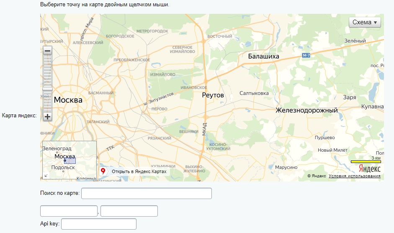Click the Яндекс logo
The image size is (394, 233).
[x=369, y=168]
